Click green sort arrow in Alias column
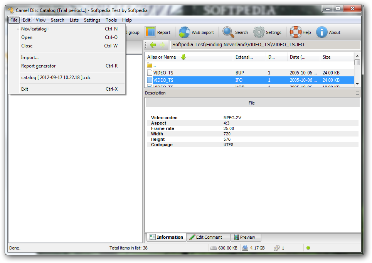Screen dimensions: 372x263 [183, 57]
